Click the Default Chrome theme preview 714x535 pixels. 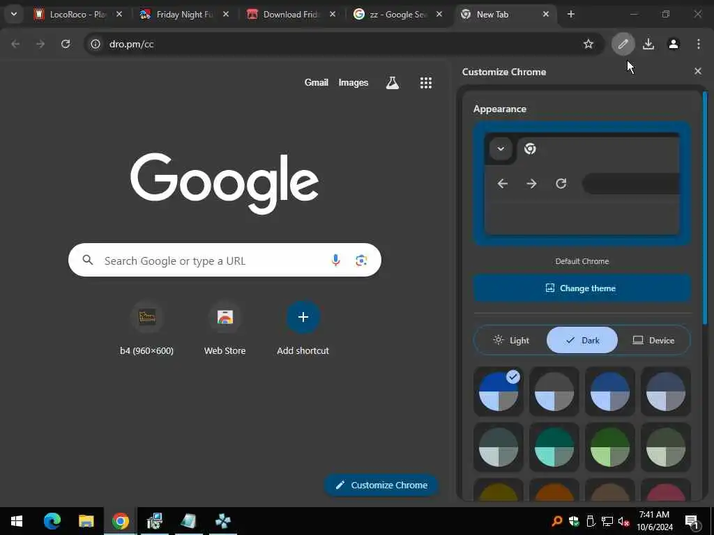click(x=582, y=183)
